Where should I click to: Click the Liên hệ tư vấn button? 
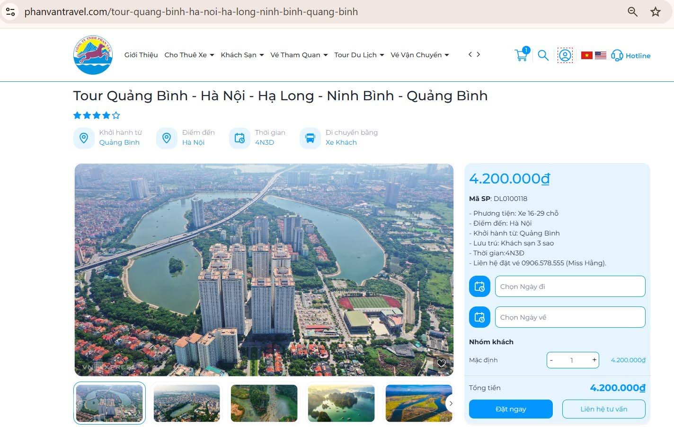point(603,409)
